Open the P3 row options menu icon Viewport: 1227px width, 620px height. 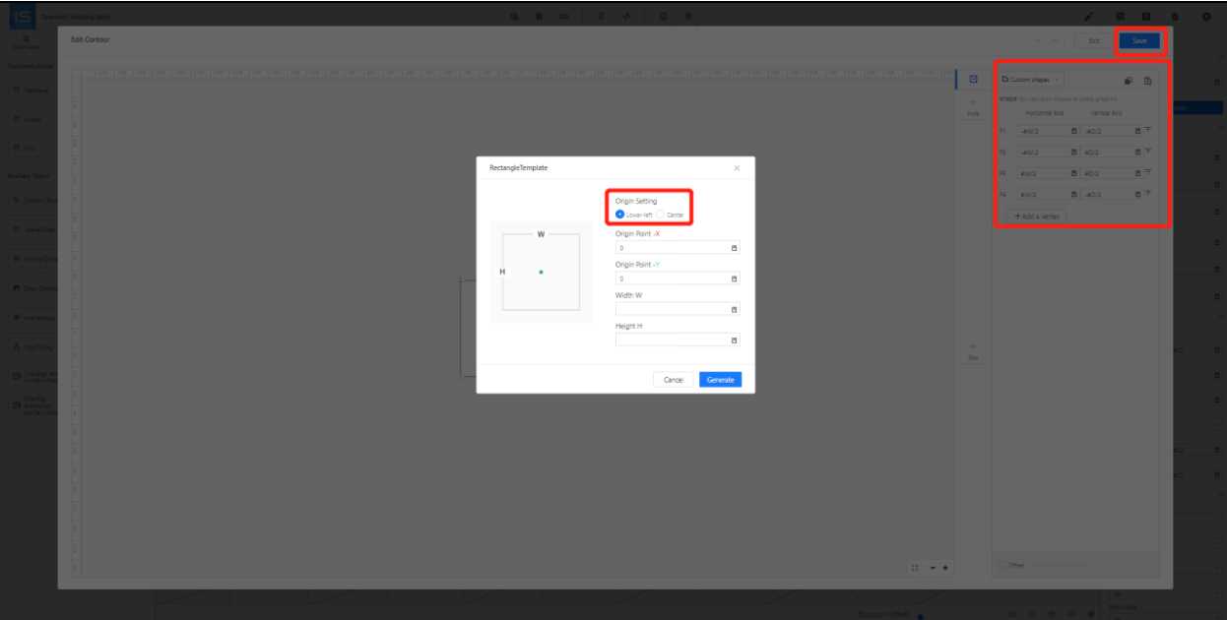coord(1148,172)
